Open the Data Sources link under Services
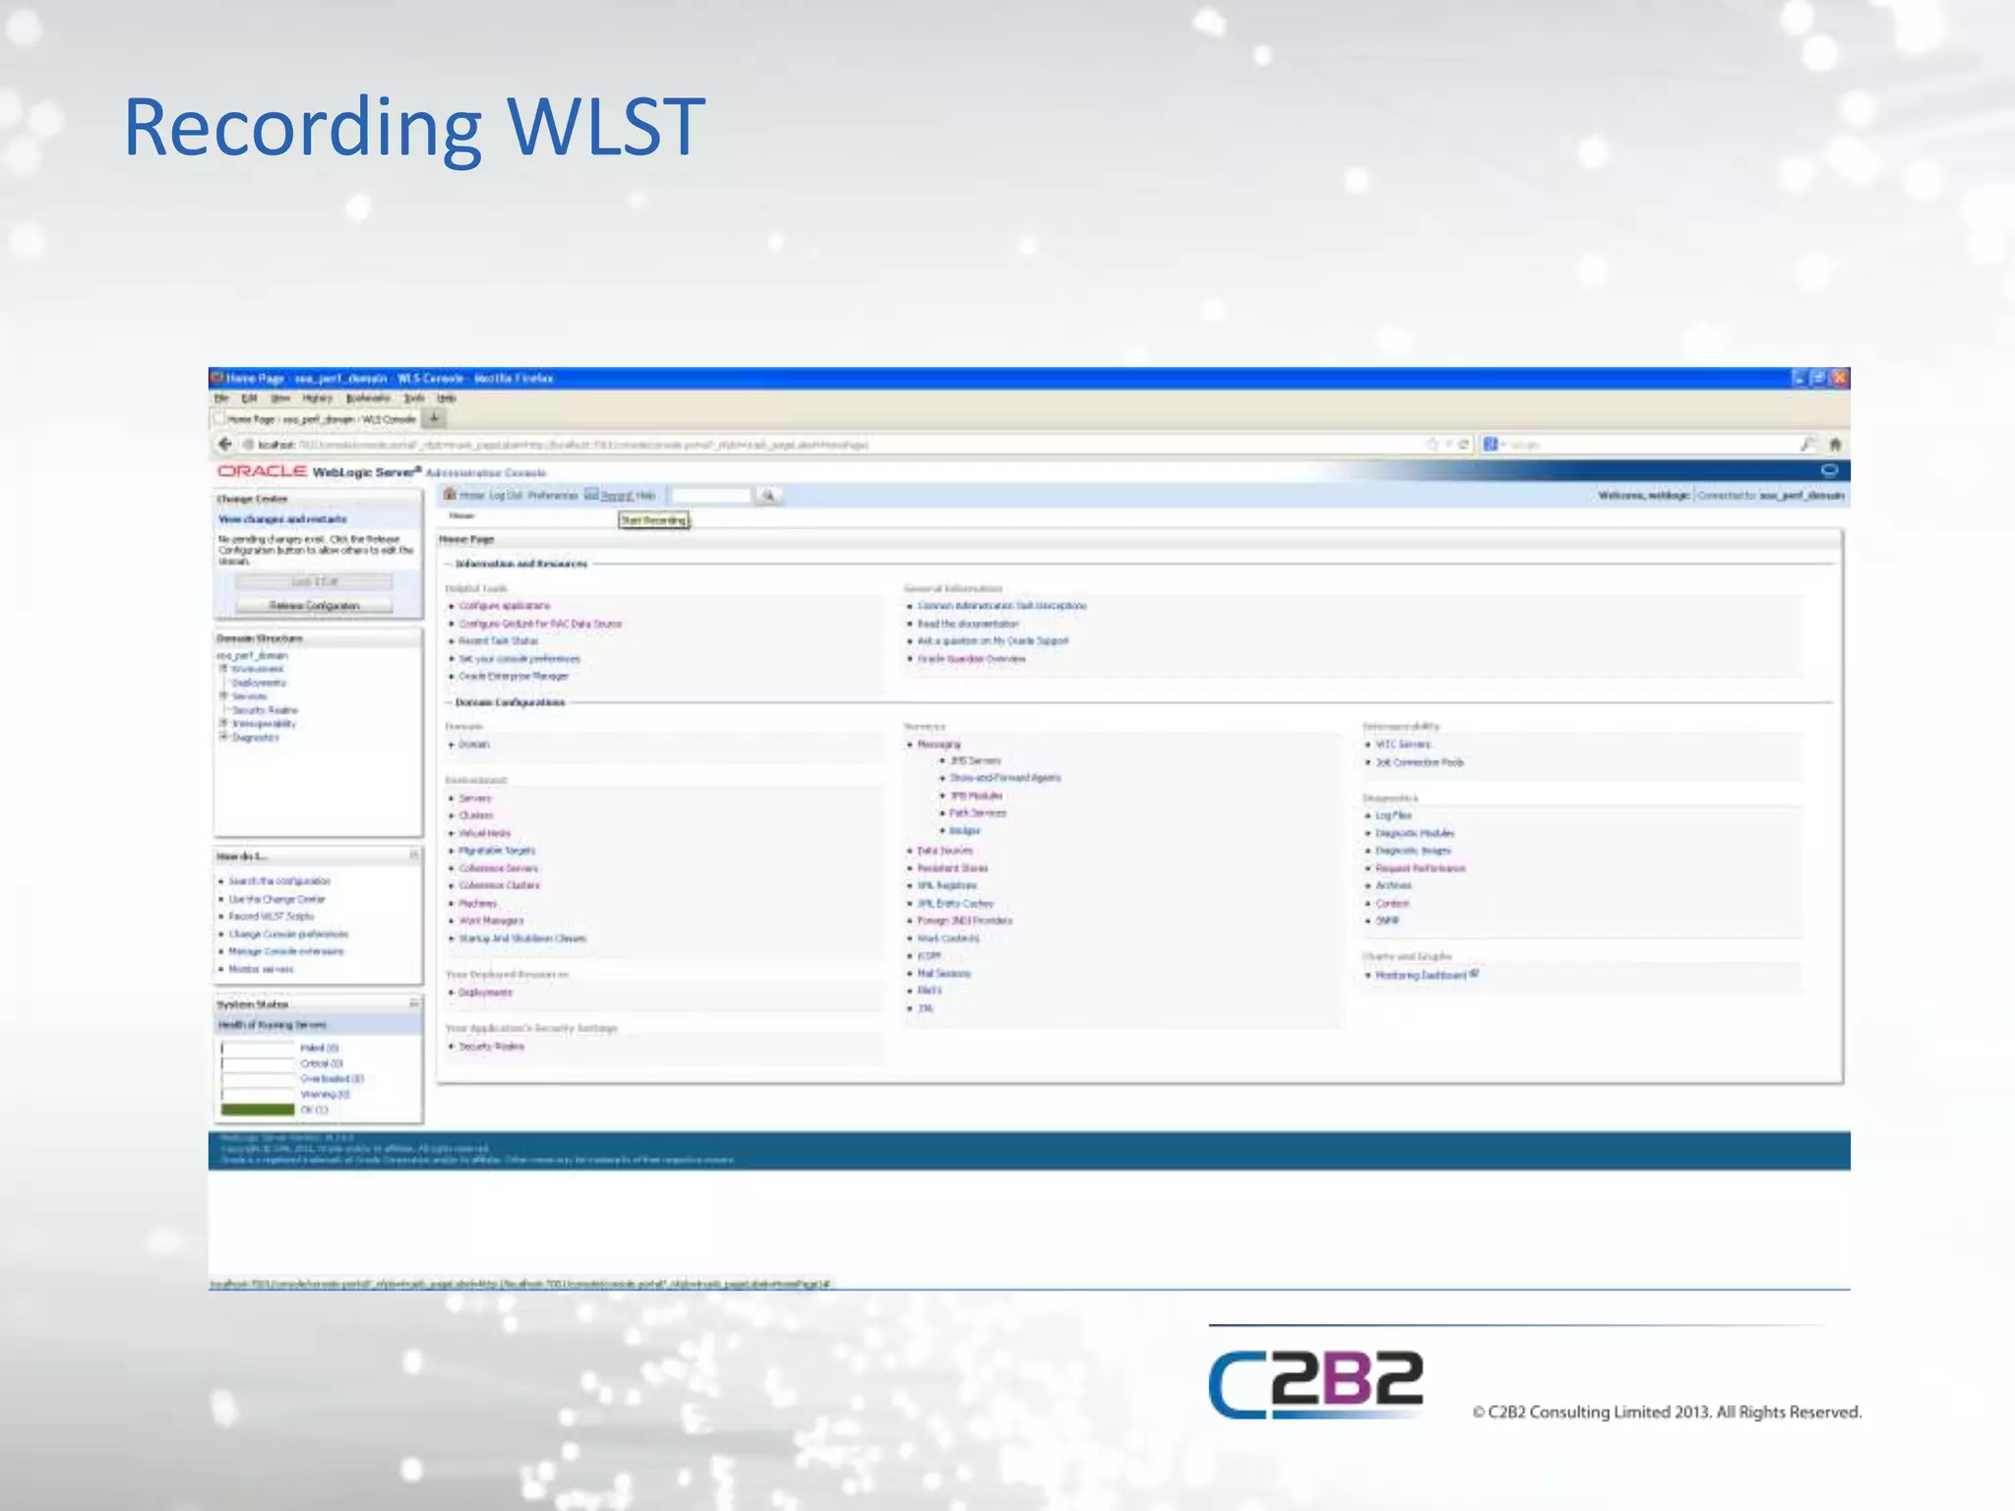 coord(945,851)
